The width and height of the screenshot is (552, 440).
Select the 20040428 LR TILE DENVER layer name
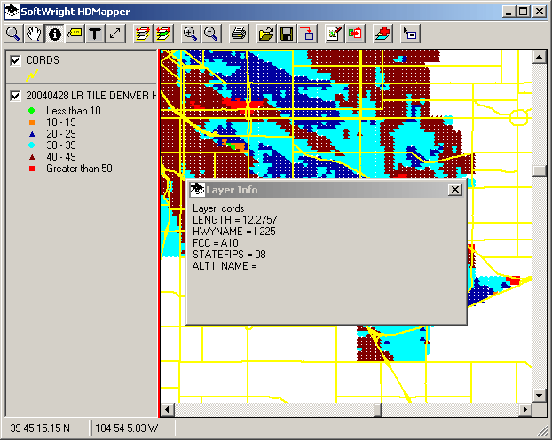coord(91,96)
